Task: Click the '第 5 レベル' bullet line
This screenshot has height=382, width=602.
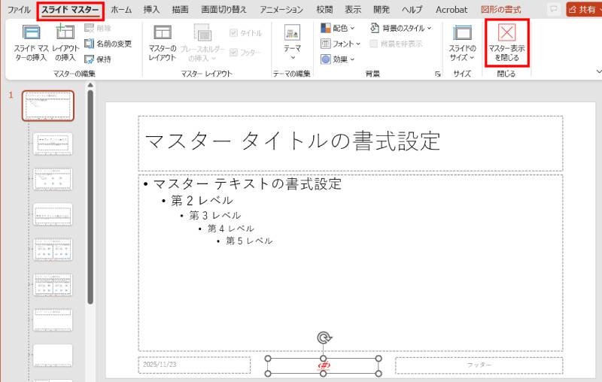Action: point(249,241)
